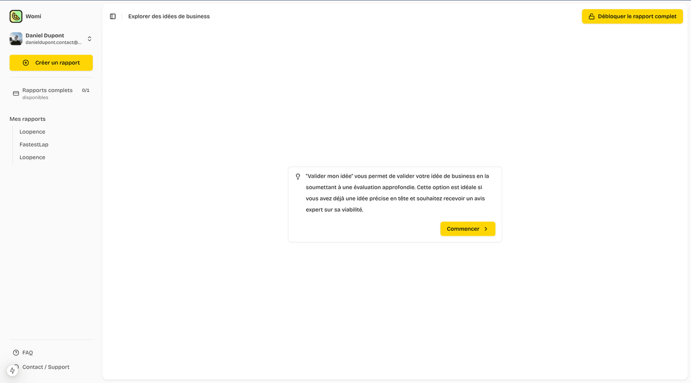Open the account switcher chevron beside Daniel Dupont
The height and width of the screenshot is (383, 691).
[x=89, y=39]
